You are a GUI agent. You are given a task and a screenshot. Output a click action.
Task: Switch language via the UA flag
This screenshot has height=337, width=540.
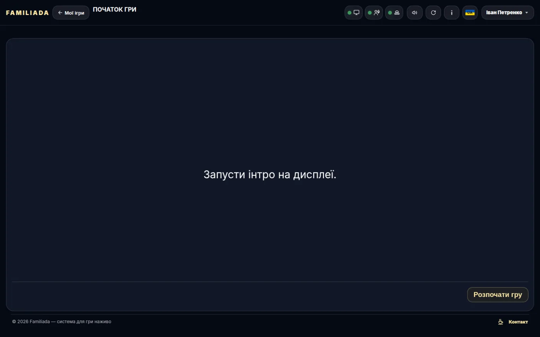click(470, 13)
